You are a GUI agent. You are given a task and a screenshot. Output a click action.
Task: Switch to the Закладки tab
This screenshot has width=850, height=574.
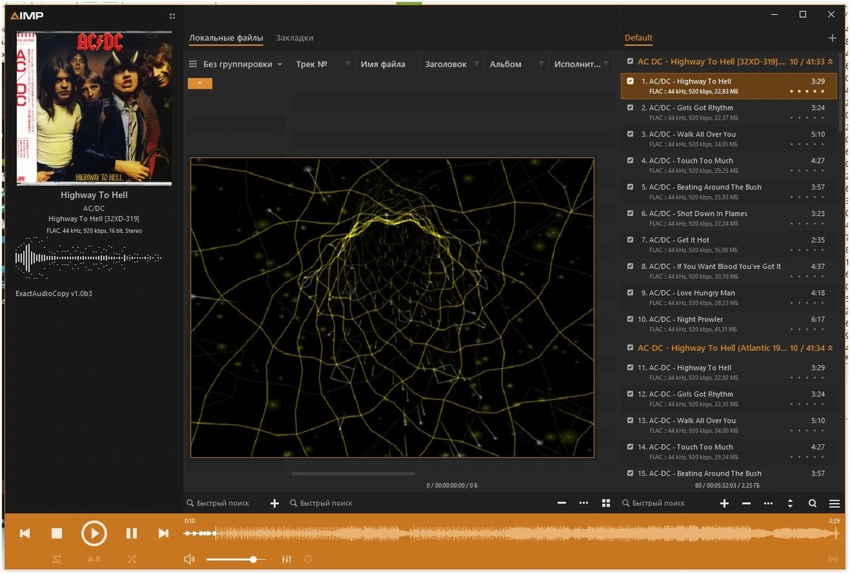click(295, 38)
